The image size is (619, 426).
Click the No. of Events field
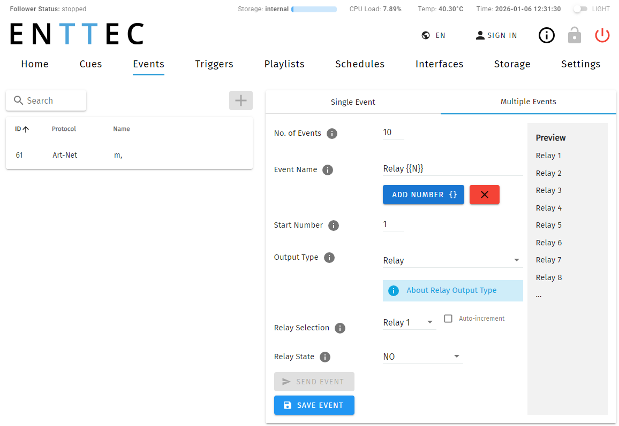click(x=393, y=133)
